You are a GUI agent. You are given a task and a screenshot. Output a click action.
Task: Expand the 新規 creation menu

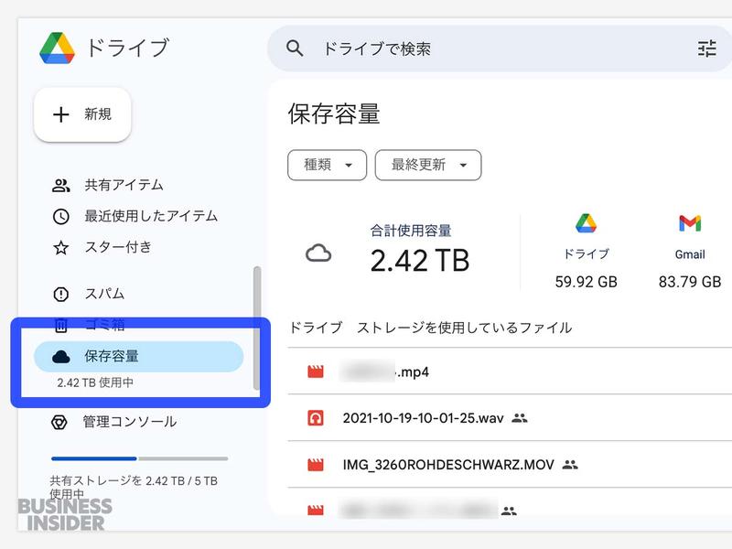81,113
